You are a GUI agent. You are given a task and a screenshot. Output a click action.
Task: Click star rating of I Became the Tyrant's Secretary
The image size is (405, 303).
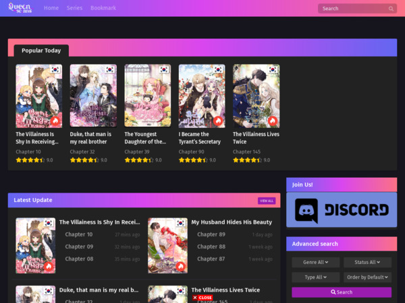[x=193, y=160]
